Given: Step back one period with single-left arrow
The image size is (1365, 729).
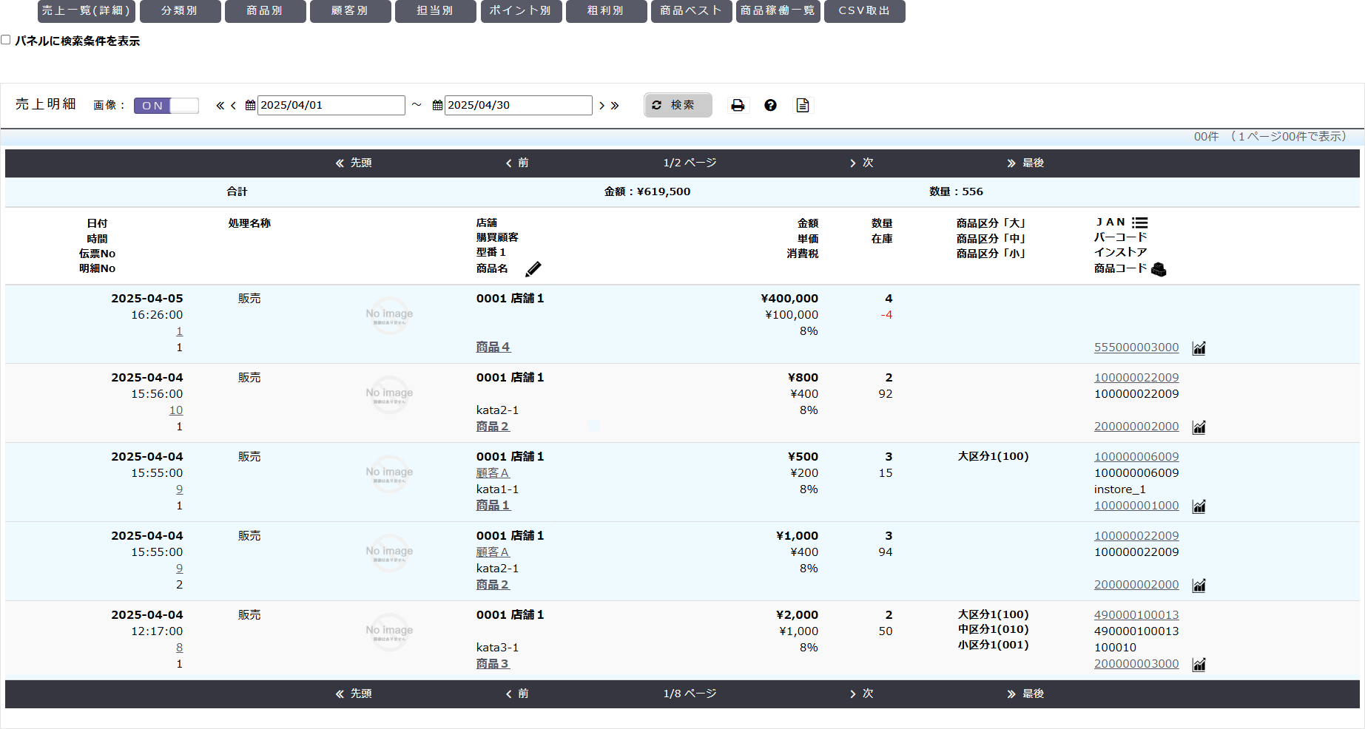Looking at the screenshot, I should (x=233, y=106).
